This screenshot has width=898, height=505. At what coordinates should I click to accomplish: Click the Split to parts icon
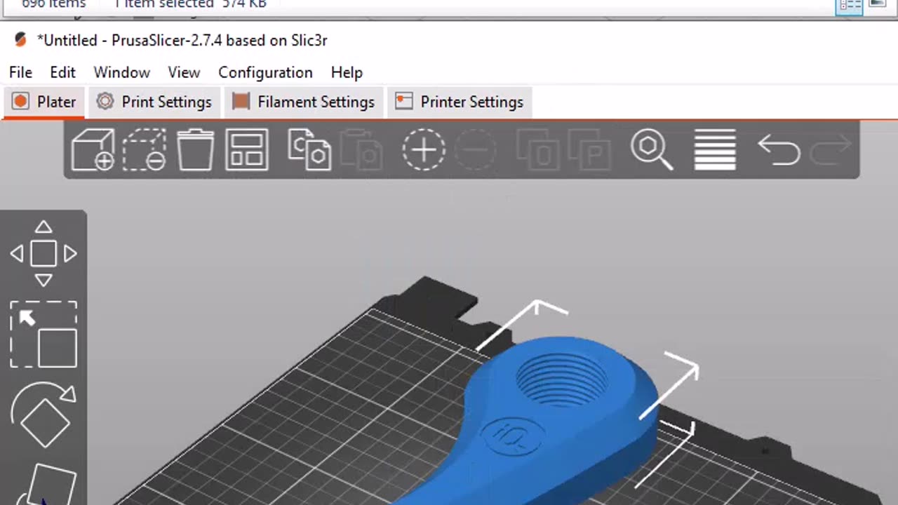(589, 149)
